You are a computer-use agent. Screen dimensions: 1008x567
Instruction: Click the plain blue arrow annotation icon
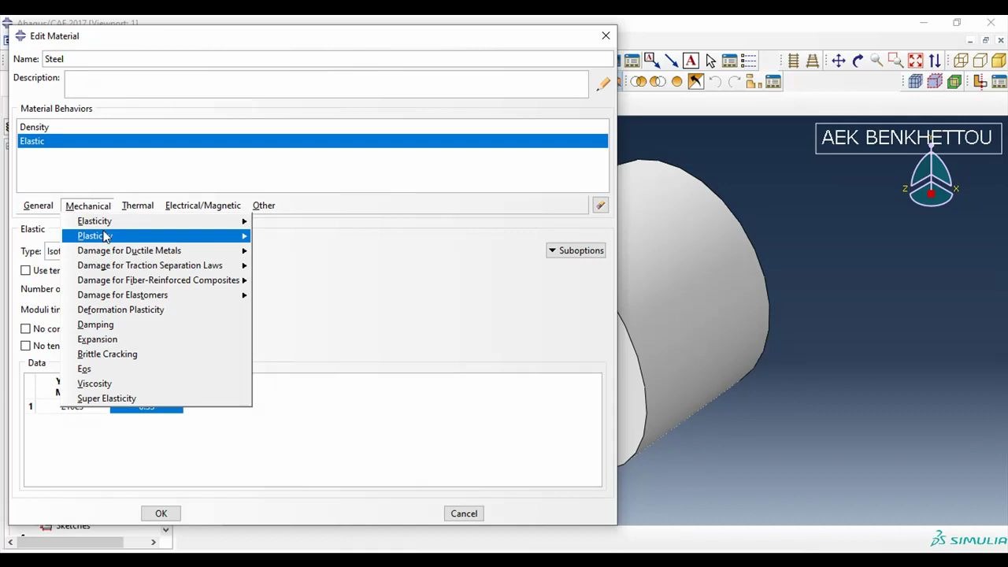pos(671,61)
